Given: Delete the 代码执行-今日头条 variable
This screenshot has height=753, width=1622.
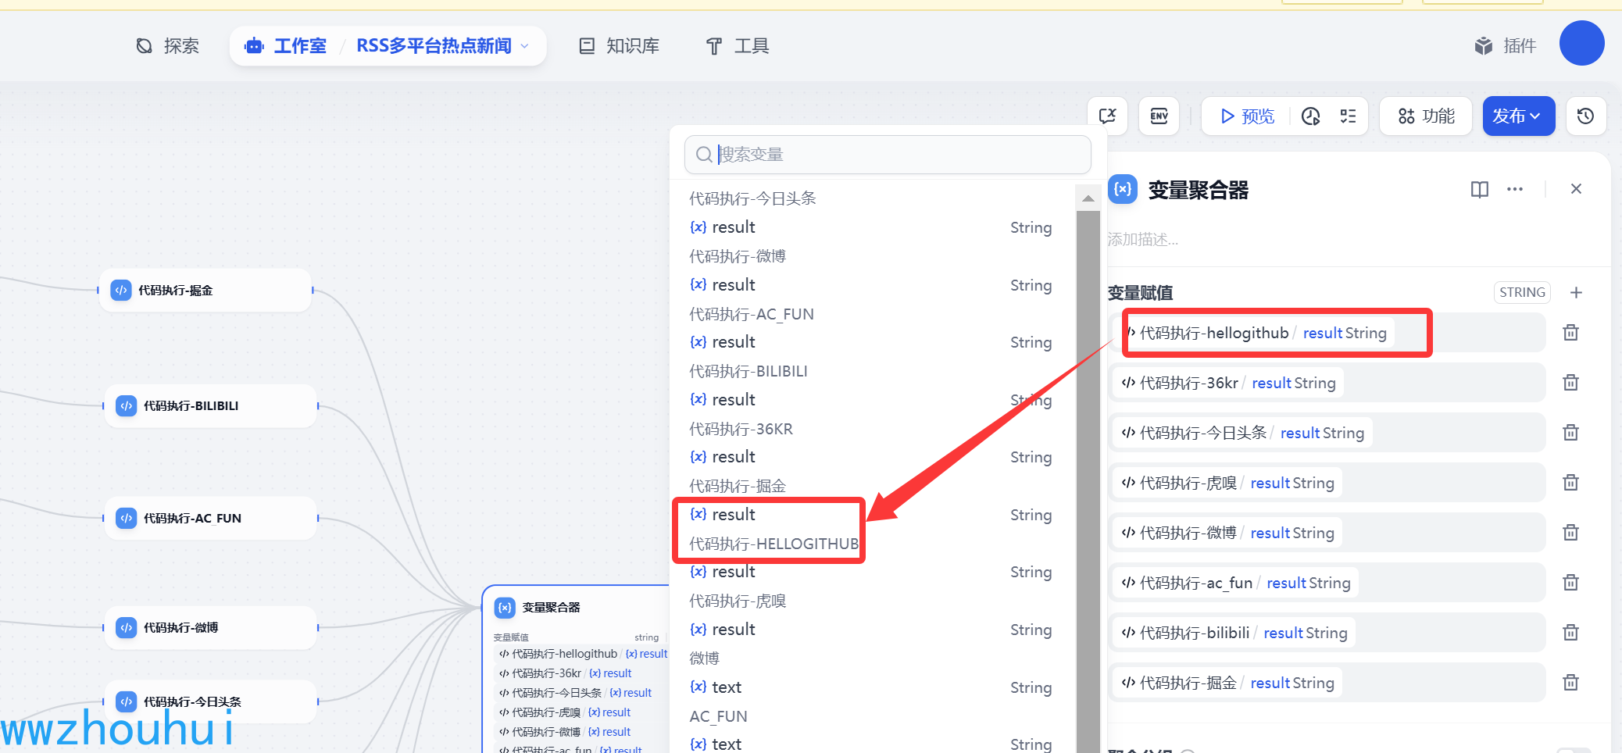Looking at the screenshot, I should coord(1570,433).
